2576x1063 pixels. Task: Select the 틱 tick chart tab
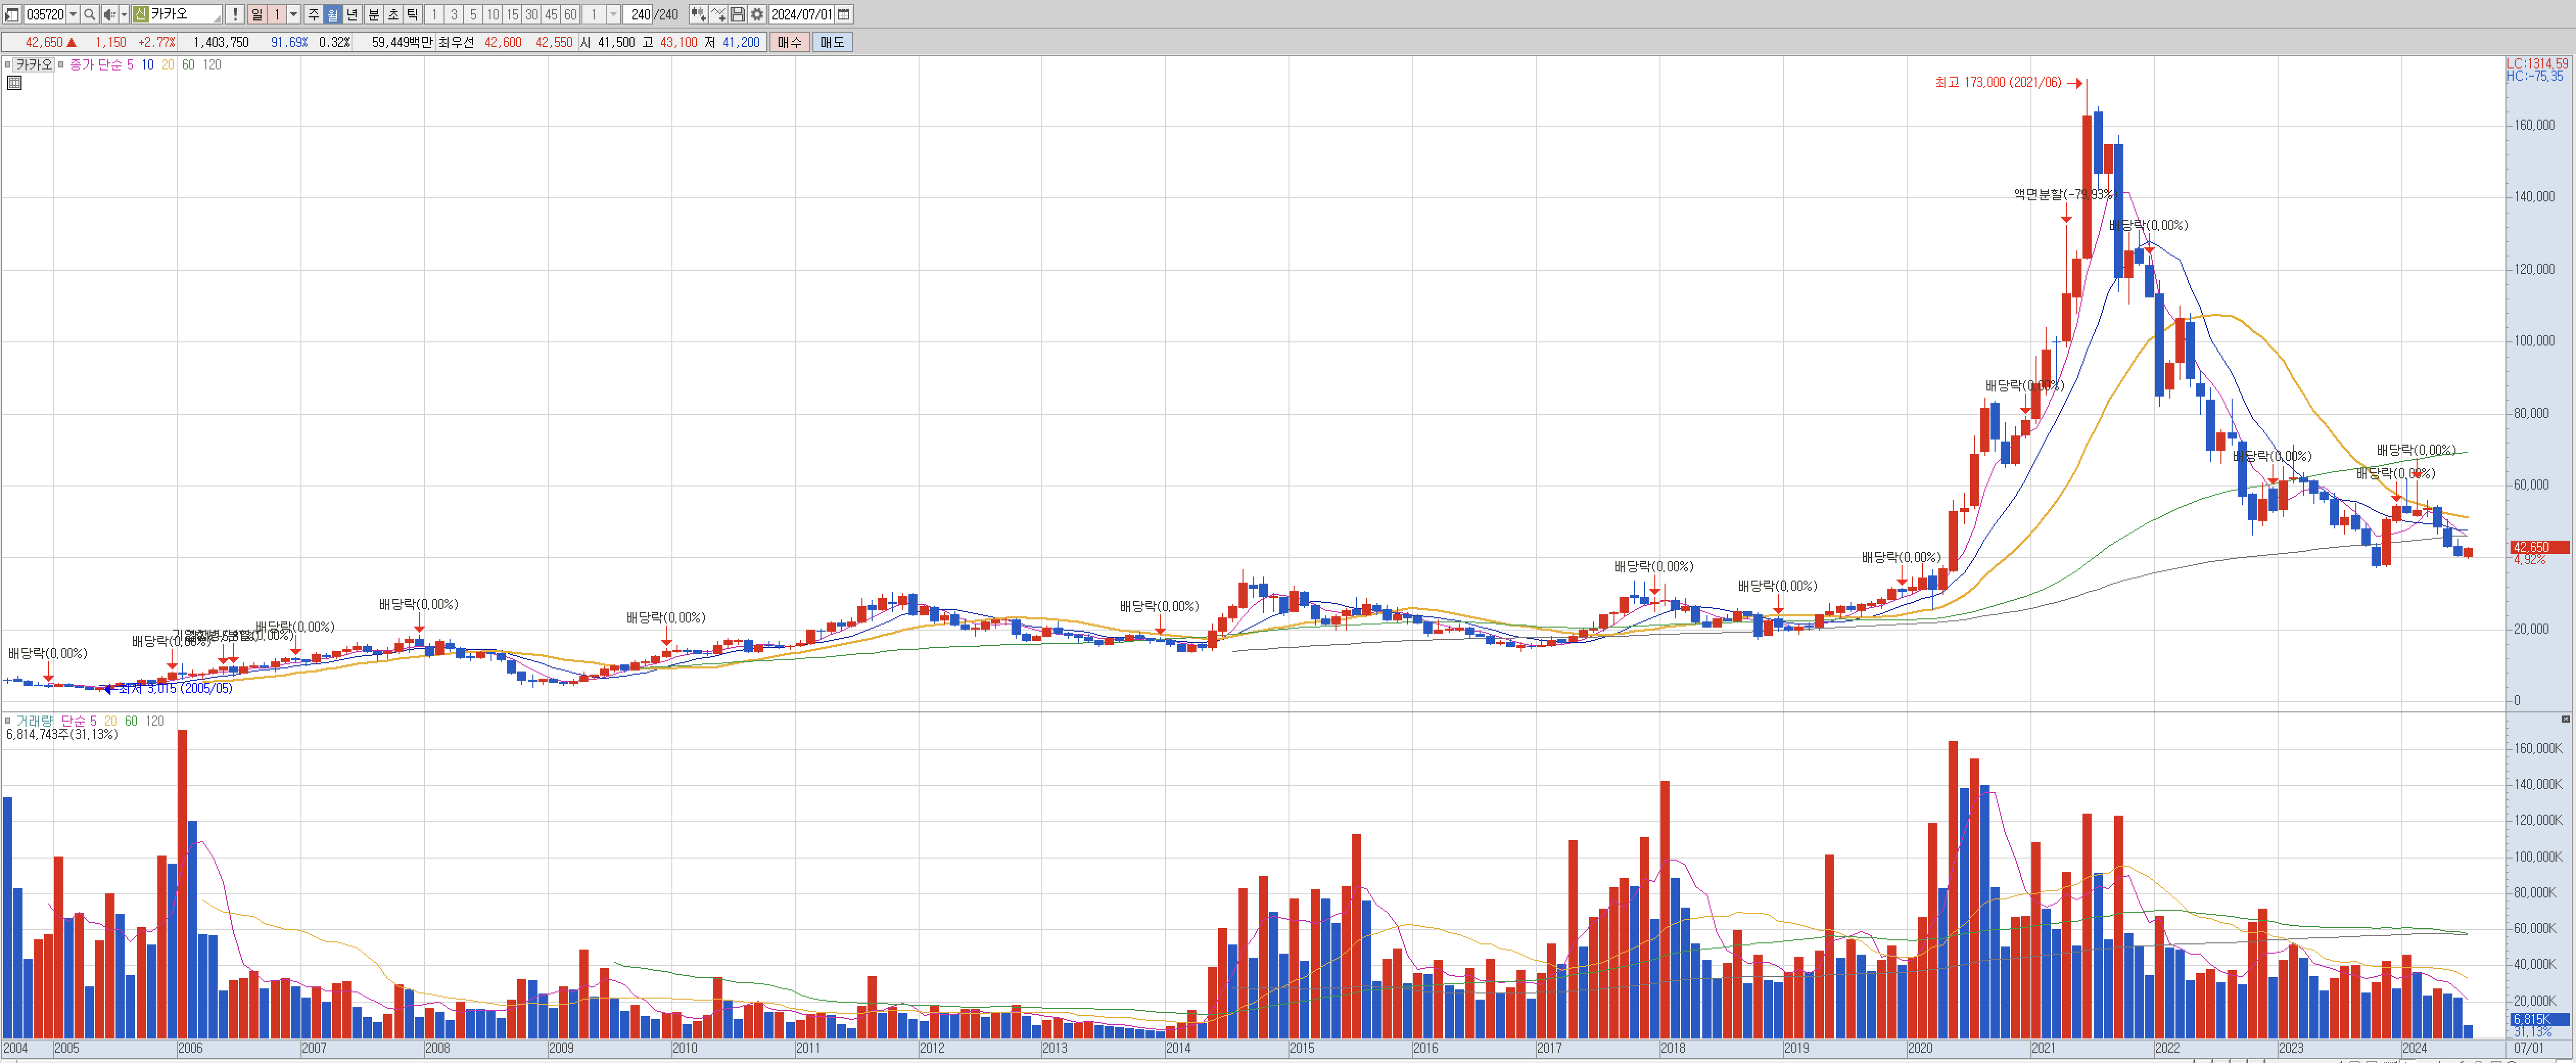click(412, 14)
